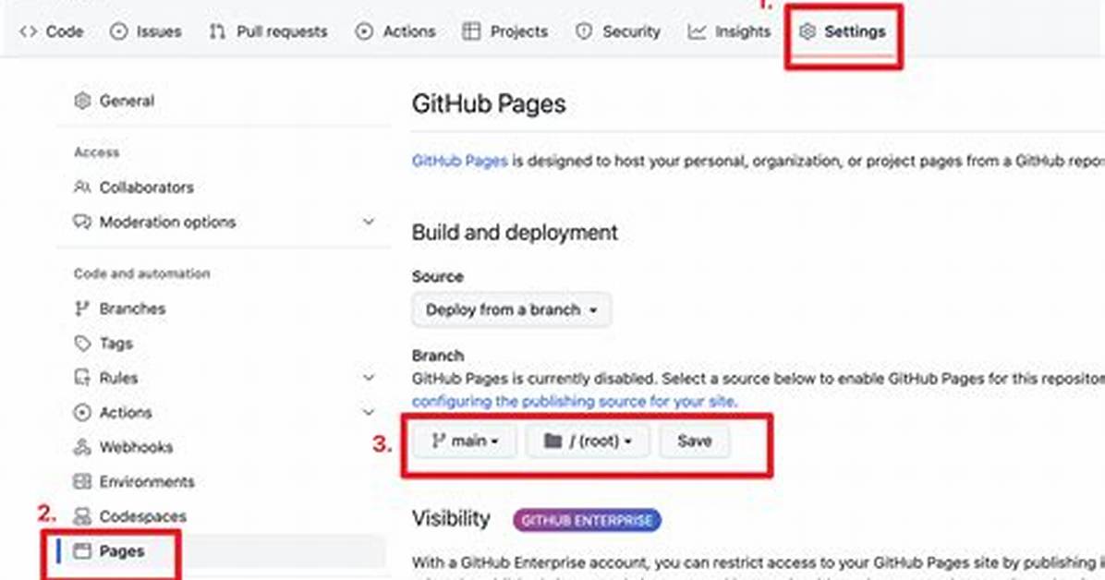Click the play icon beside sidebar Actions

[x=82, y=412]
